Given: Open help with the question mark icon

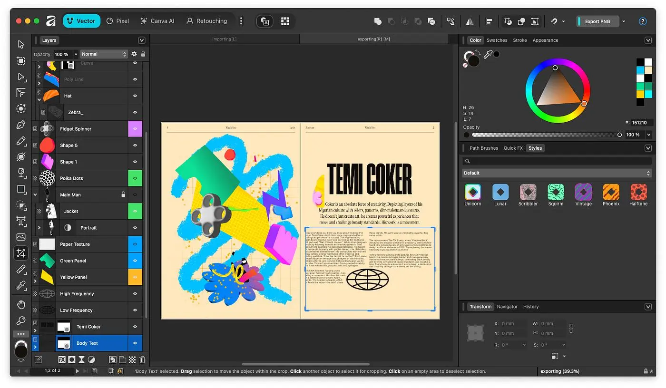Looking at the screenshot, I should 643,21.
